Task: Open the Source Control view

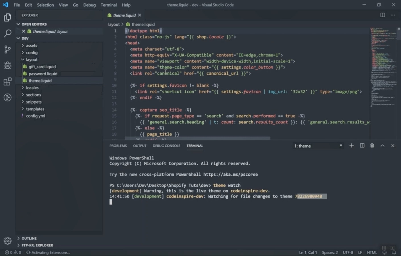Action: tap(7, 49)
